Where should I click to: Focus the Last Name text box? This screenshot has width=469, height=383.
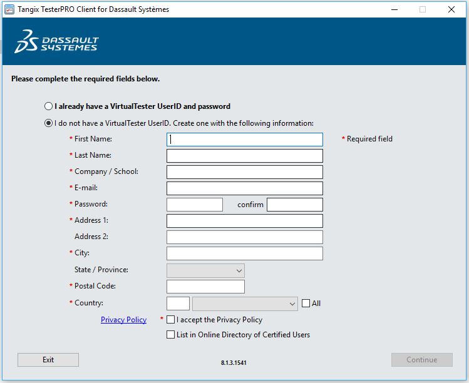(x=245, y=156)
